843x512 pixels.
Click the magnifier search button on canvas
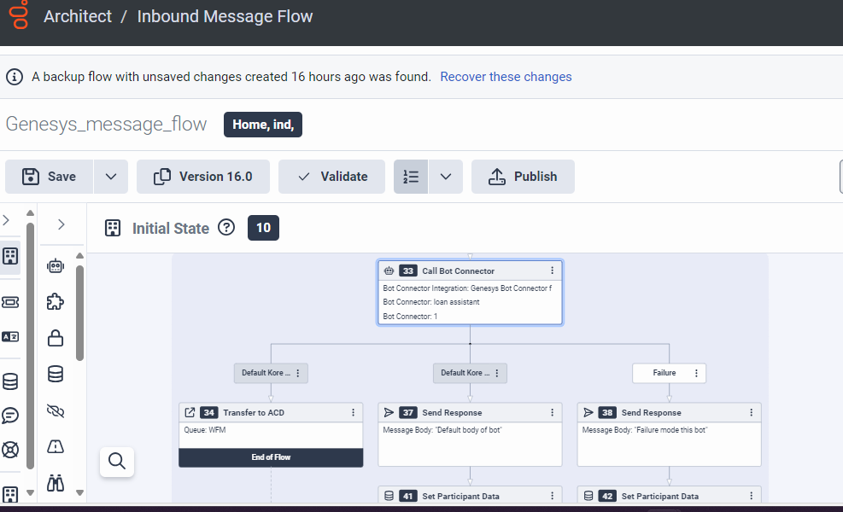[117, 462]
